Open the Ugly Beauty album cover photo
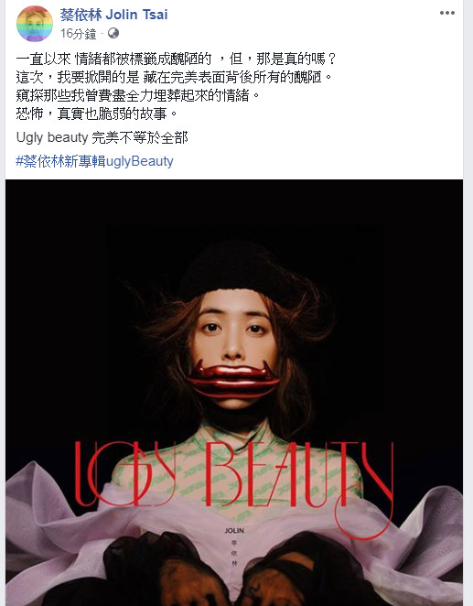Viewport: 473px width, 606px height. coord(234,393)
